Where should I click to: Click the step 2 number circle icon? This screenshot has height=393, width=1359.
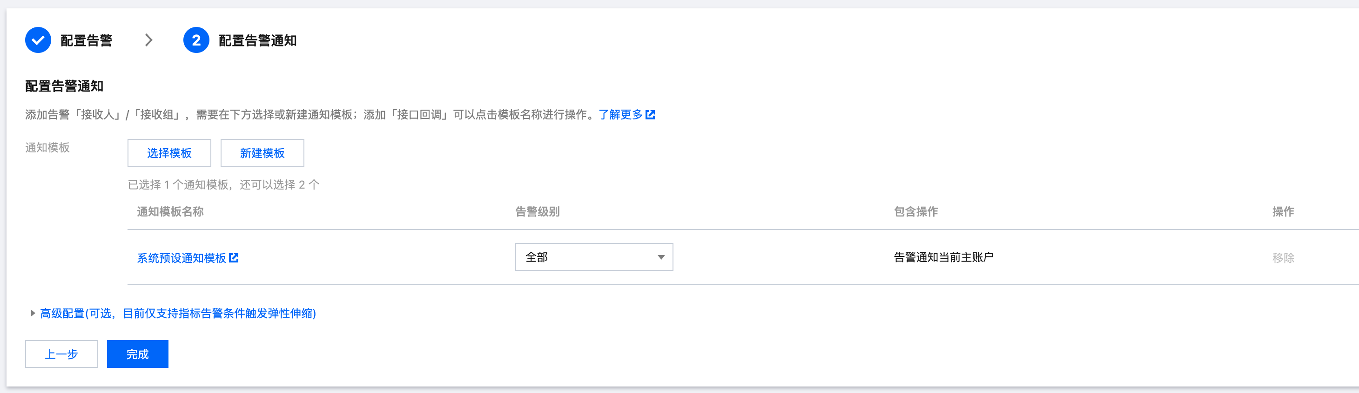(x=196, y=40)
